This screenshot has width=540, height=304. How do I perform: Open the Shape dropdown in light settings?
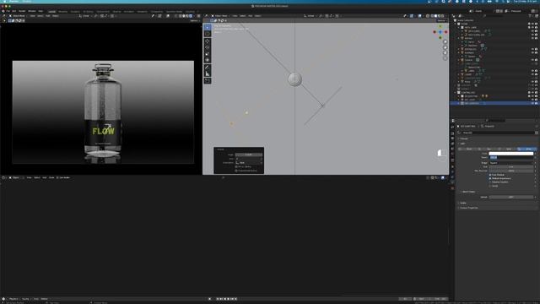[511, 163]
